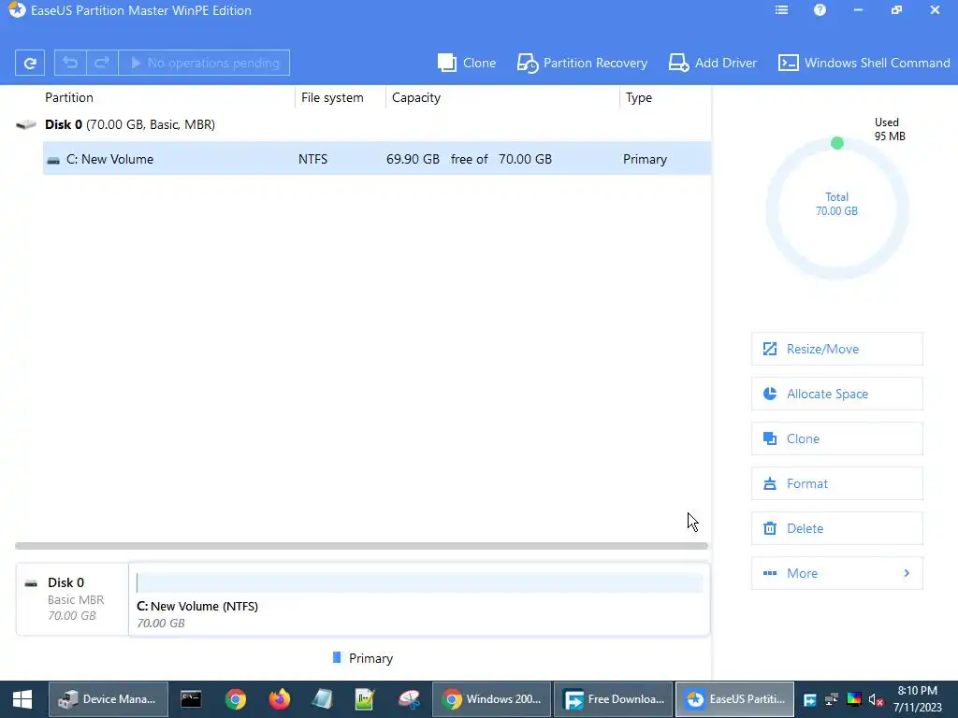Image resolution: width=958 pixels, height=718 pixels.
Task: Open the Firefox taskbar icon
Action: coord(279,699)
